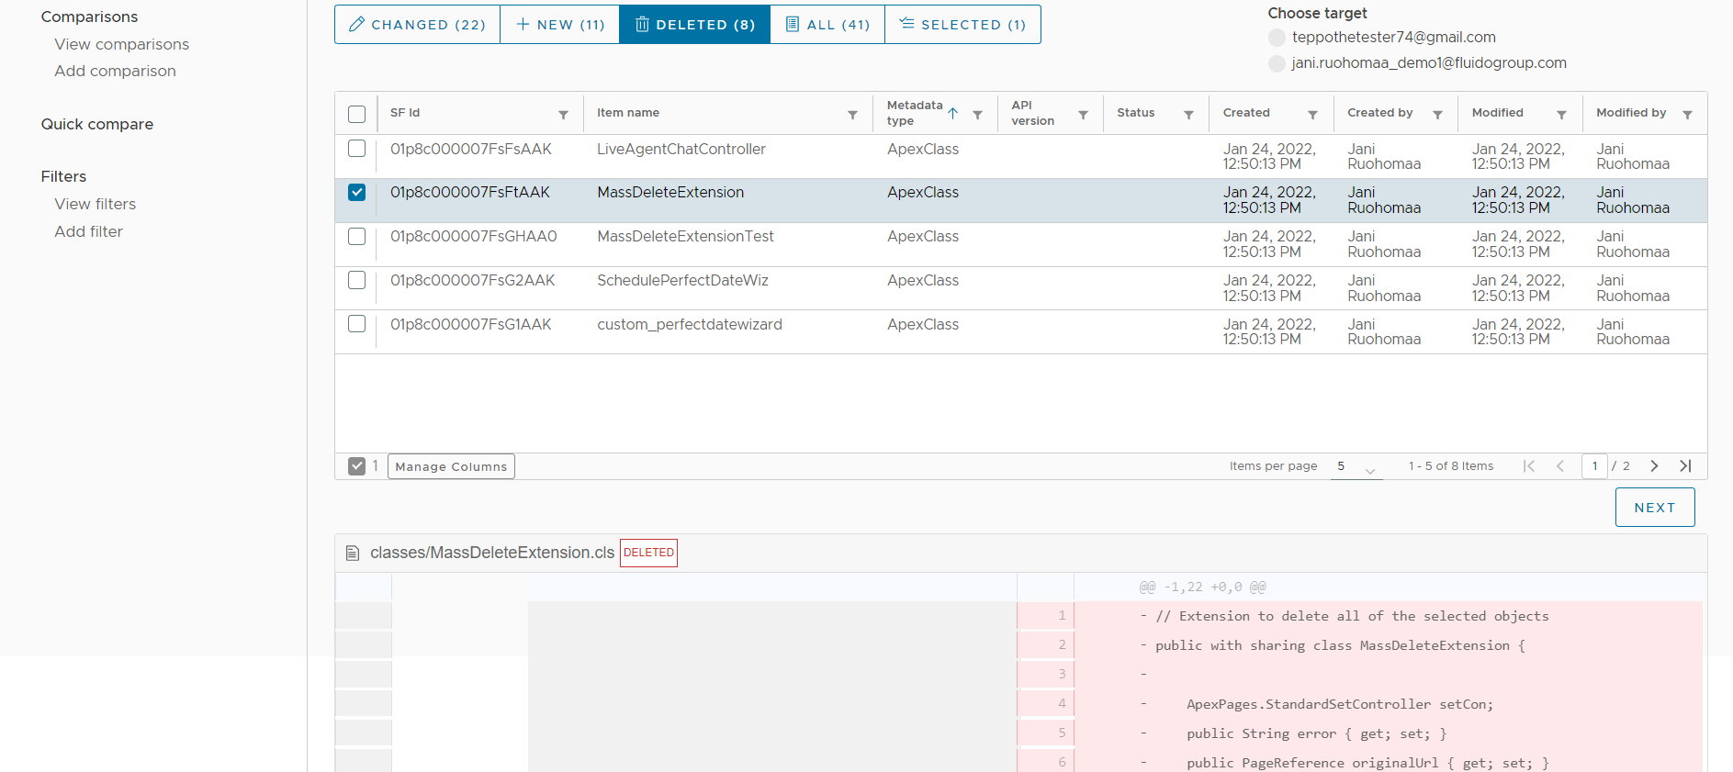Click the Created by filter icon
Viewport: 1733px width, 772px height.
pos(1437,115)
